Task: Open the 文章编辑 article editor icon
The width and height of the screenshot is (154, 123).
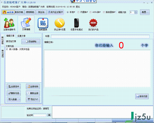Action: pos(26,24)
